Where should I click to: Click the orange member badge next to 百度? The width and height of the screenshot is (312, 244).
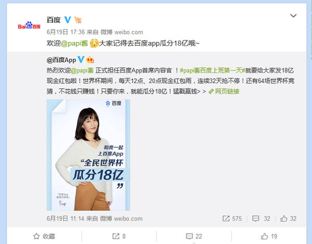pyautogui.click(x=78, y=20)
